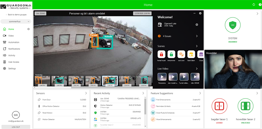The height and width of the screenshot is (129, 262).
Task: Click the Opened Late storefront alert icon
Action: click(x=160, y=24)
